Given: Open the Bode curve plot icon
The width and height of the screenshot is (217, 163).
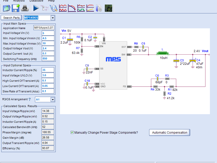Looking at the screenshot, I should coord(72,8).
